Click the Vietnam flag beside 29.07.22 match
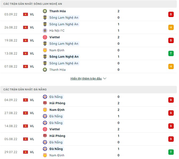Screen dimensions: 179x159 (x=26, y=152)
